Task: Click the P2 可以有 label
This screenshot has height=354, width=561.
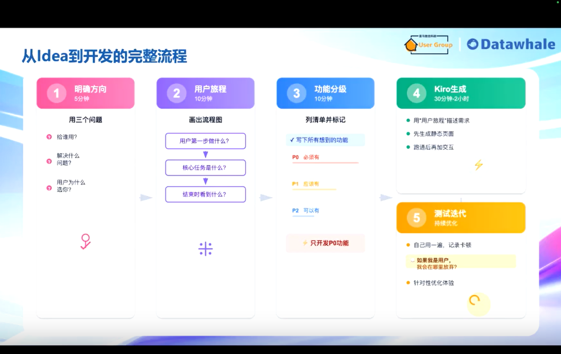Action: (x=306, y=211)
